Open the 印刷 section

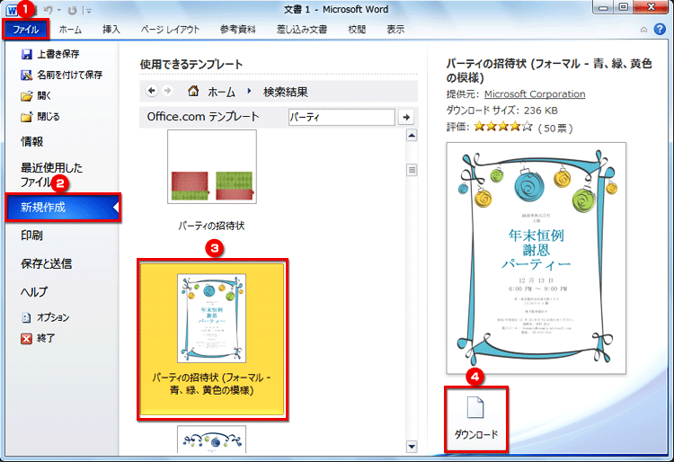pos(32,235)
